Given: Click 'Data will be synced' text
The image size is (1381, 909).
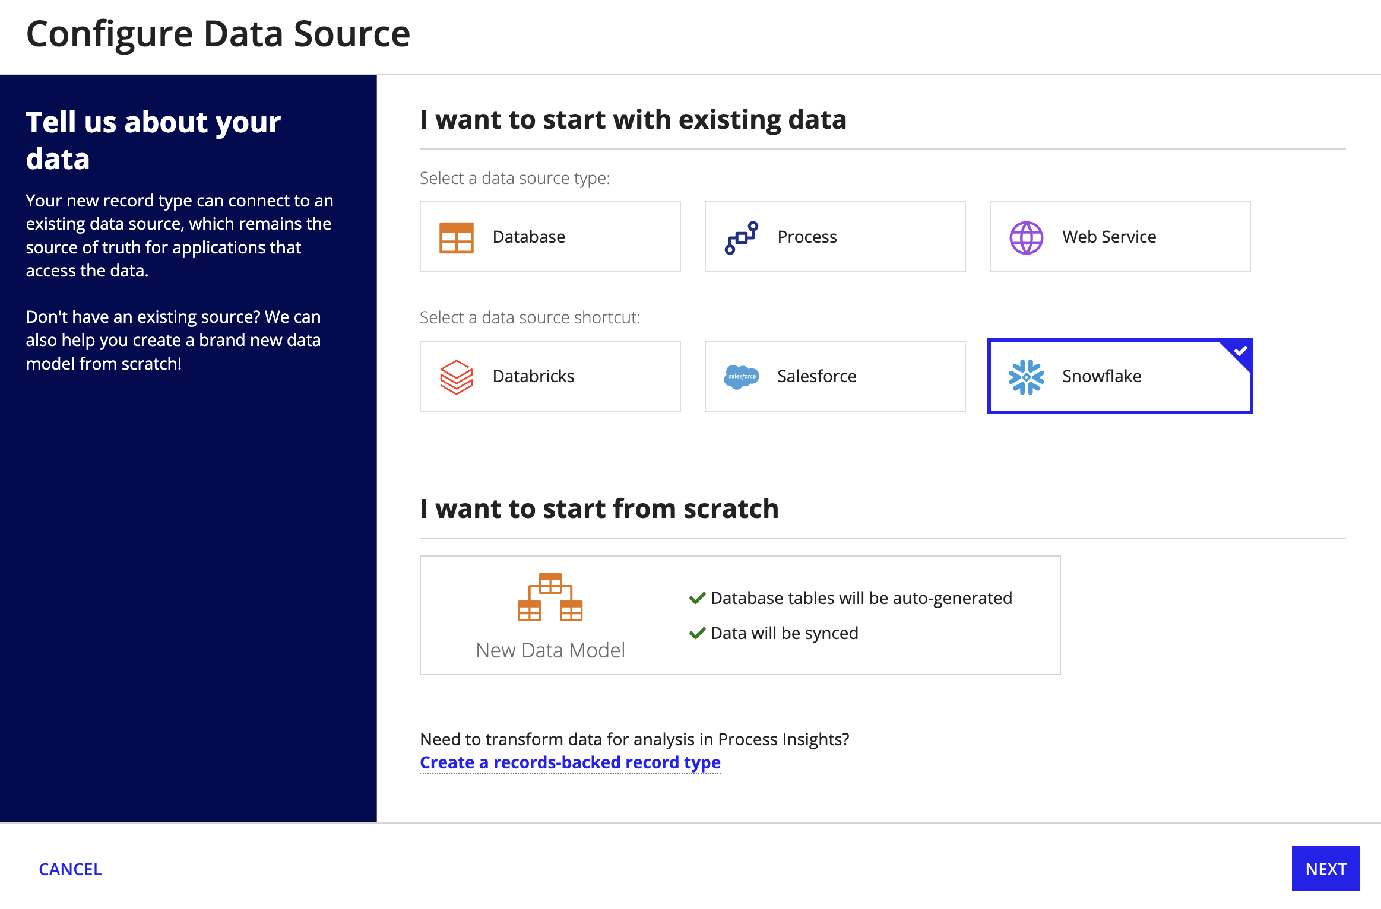Looking at the screenshot, I should [784, 633].
